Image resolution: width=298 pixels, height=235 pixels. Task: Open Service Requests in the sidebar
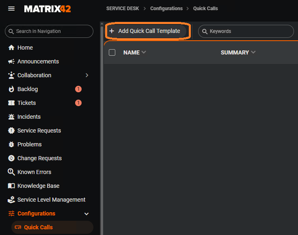[x=39, y=131]
